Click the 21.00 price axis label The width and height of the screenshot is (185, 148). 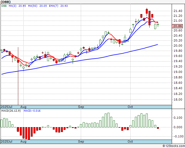pos(178,21)
